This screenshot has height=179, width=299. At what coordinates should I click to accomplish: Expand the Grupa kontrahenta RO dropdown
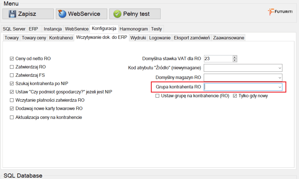(279, 87)
